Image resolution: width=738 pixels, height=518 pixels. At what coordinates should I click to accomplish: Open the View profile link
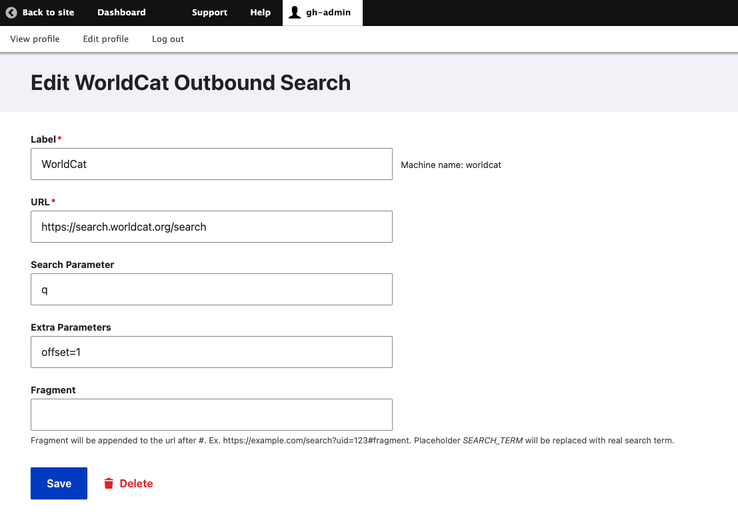click(35, 39)
